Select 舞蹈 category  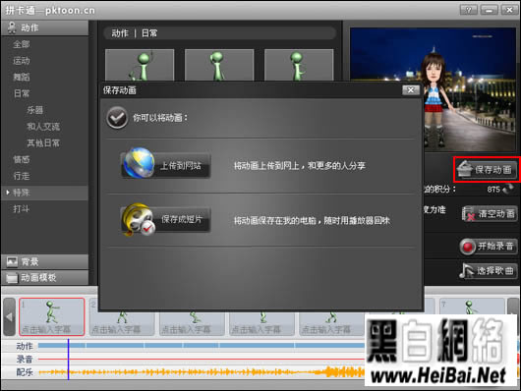(22, 77)
